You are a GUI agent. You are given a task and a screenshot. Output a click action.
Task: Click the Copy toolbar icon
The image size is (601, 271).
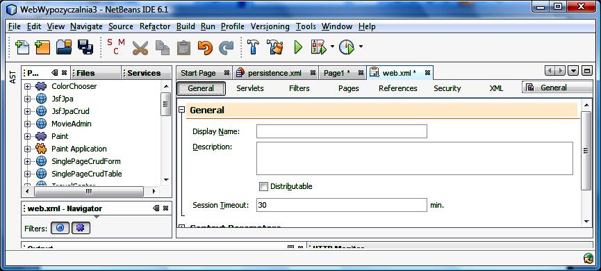[162, 48]
